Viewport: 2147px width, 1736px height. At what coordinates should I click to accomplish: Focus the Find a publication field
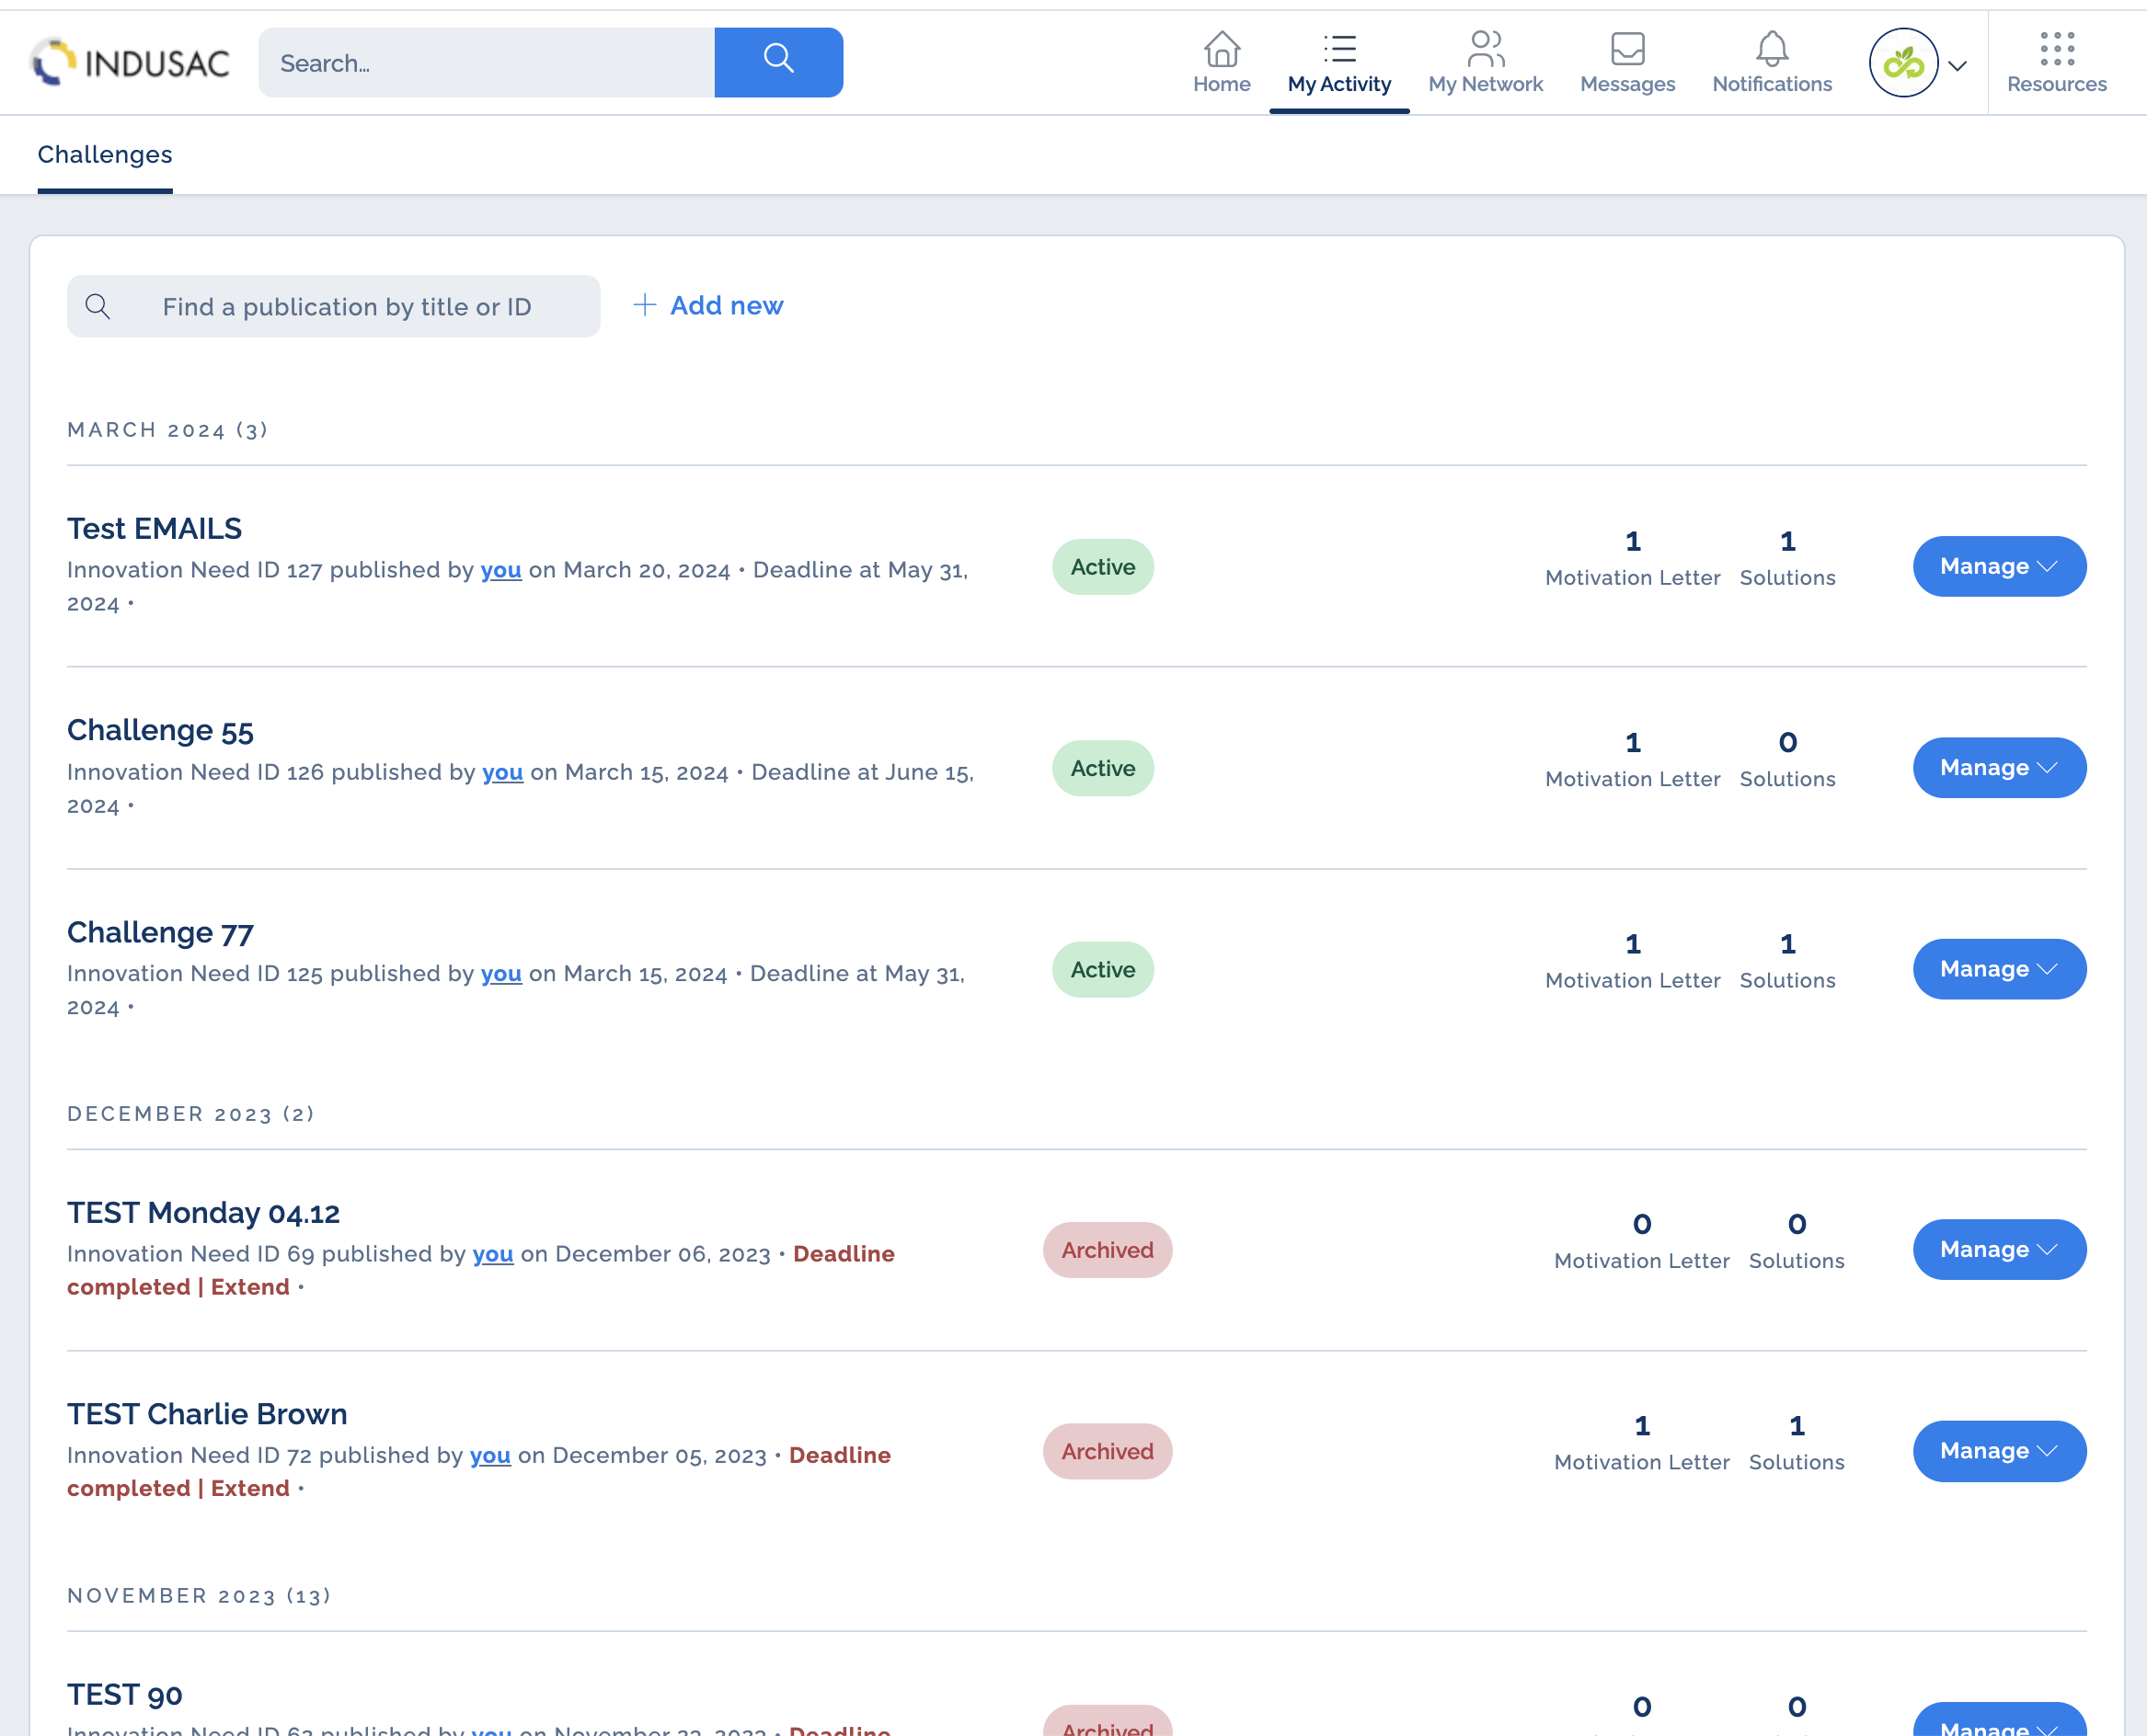345,307
